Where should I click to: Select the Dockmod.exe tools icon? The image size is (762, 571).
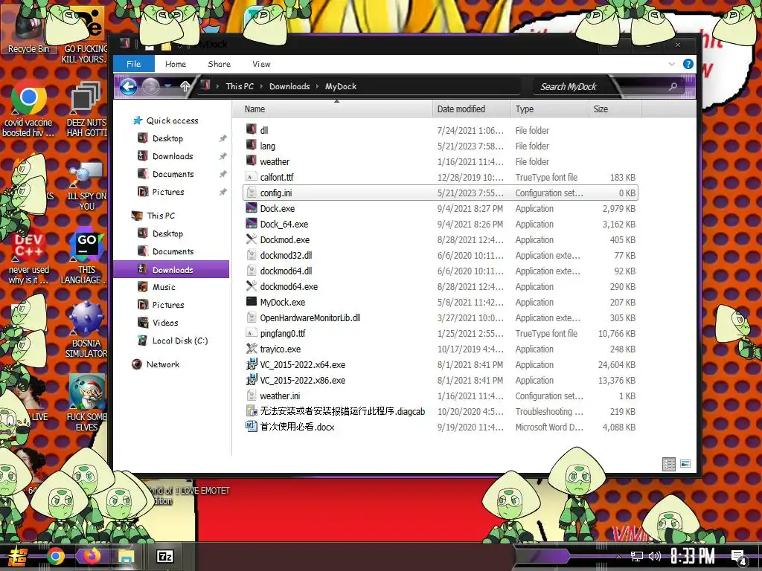pos(252,239)
